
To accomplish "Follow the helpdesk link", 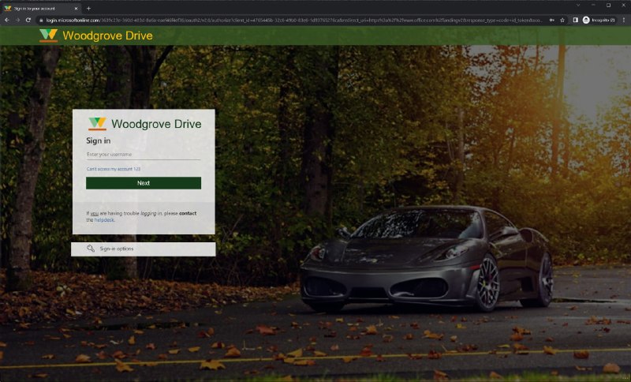I will [x=104, y=220].
